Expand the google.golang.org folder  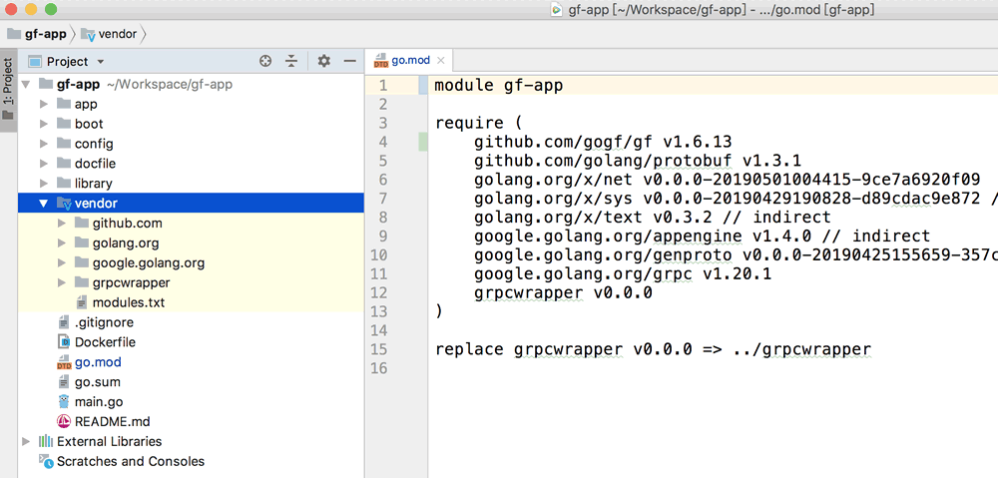click(x=62, y=262)
